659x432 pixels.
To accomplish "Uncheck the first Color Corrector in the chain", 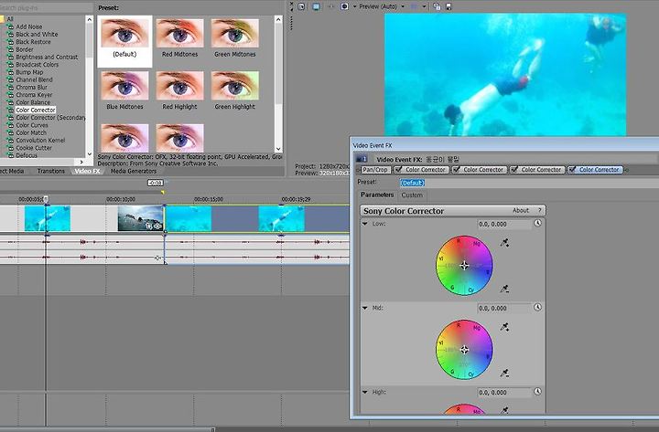I will point(398,170).
